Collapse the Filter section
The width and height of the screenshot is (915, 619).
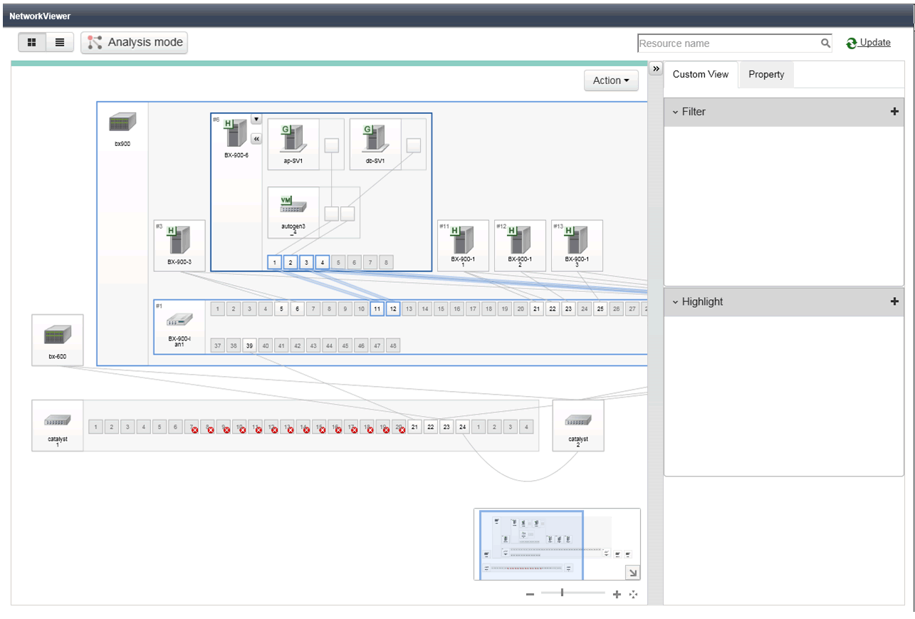pos(676,112)
